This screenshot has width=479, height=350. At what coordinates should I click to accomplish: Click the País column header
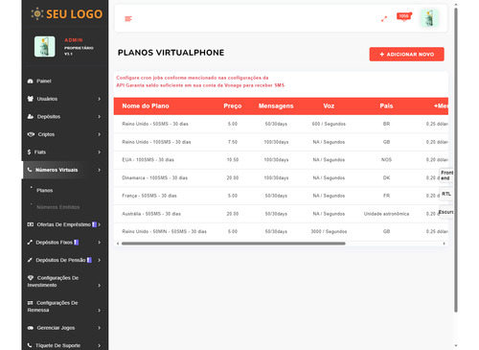[x=386, y=106]
